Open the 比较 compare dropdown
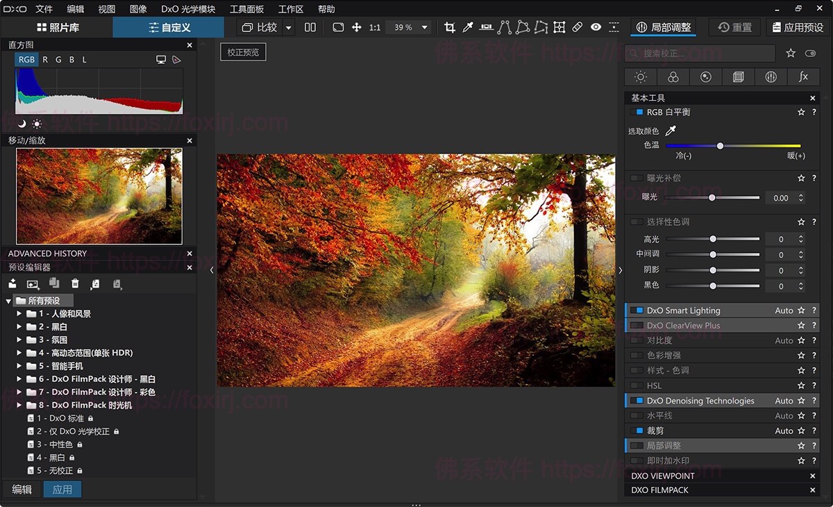Viewport: 833px width, 507px height. 289,27
